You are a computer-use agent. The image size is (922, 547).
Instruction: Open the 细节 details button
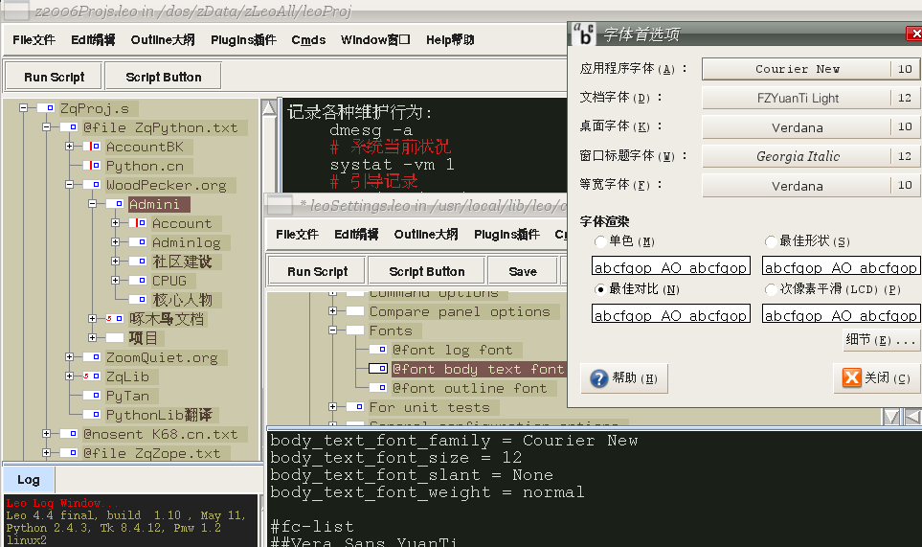coord(881,340)
